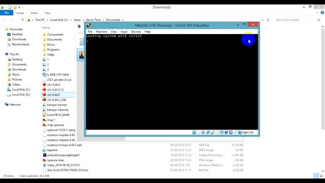325x183 pixels.
Task: Open the Explorer View ribbon tab
Action: coord(47,13)
